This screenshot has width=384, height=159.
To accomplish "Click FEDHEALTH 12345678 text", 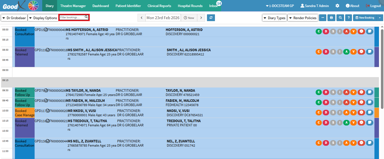I will pos(182,105).
